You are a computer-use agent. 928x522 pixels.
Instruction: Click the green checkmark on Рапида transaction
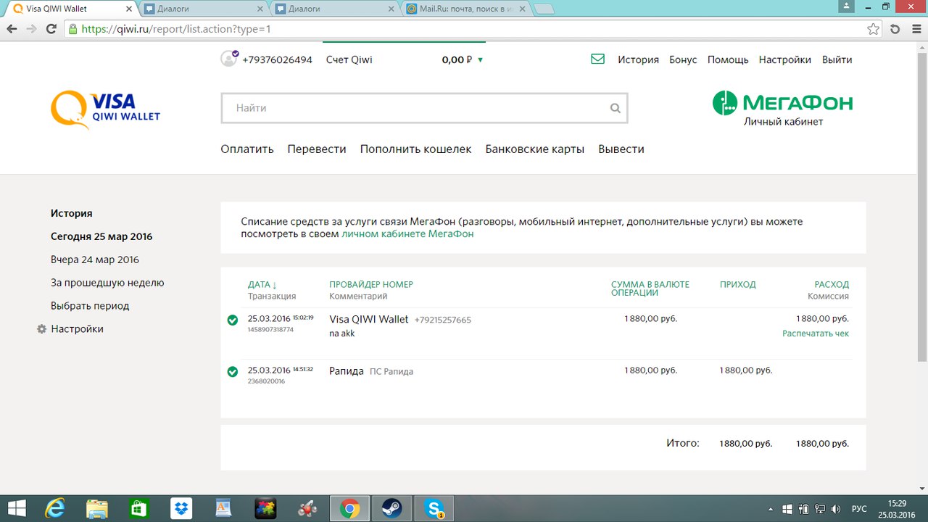click(233, 372)
